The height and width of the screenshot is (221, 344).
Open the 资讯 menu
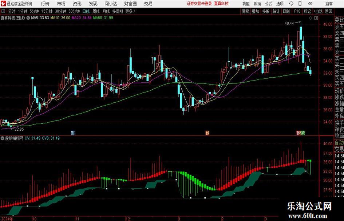pyautogui.click(x=77, y=4)
